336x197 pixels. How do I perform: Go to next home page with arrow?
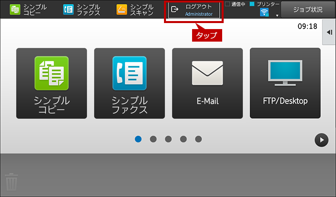321,140
